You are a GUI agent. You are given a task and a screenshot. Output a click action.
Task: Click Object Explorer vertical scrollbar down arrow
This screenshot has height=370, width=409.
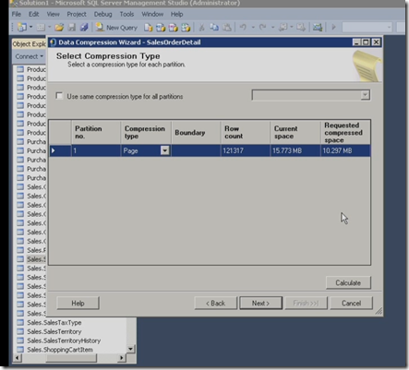pyautogui.click(x=131, y=349)
